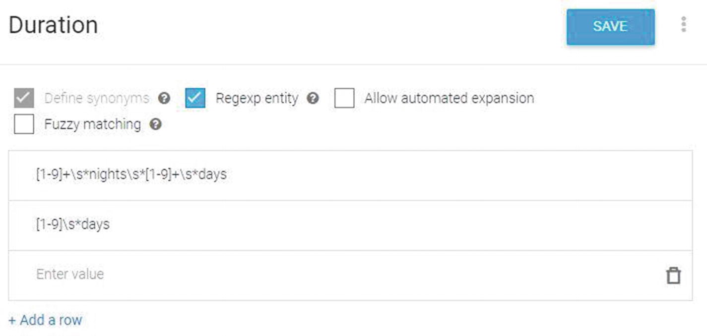707x336 pixels.
Task: Delete the empty row with trash icon
Action: pos(673,275)
